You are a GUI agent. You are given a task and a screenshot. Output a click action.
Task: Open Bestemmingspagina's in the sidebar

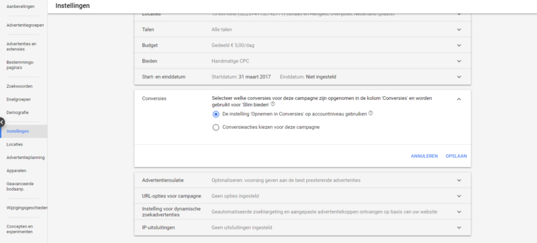20,65
